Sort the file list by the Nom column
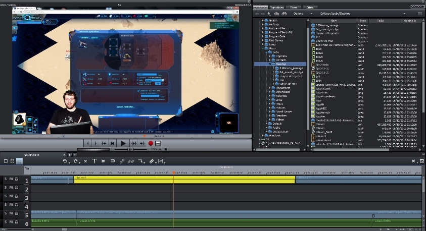Image resolution: width=426 pixels, height=231 pixels. (334, 21)
